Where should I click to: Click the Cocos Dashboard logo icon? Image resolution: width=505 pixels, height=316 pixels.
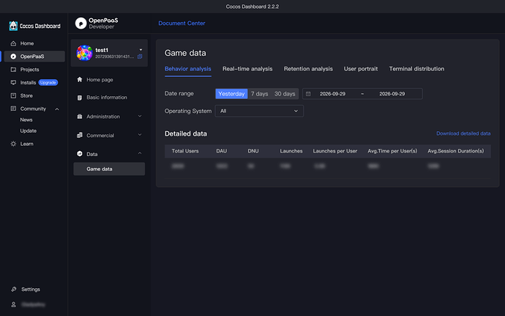(x=13, y=26)
